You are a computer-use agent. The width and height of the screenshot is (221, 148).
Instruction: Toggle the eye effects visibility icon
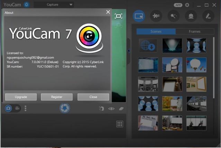[x=111, y=109]
